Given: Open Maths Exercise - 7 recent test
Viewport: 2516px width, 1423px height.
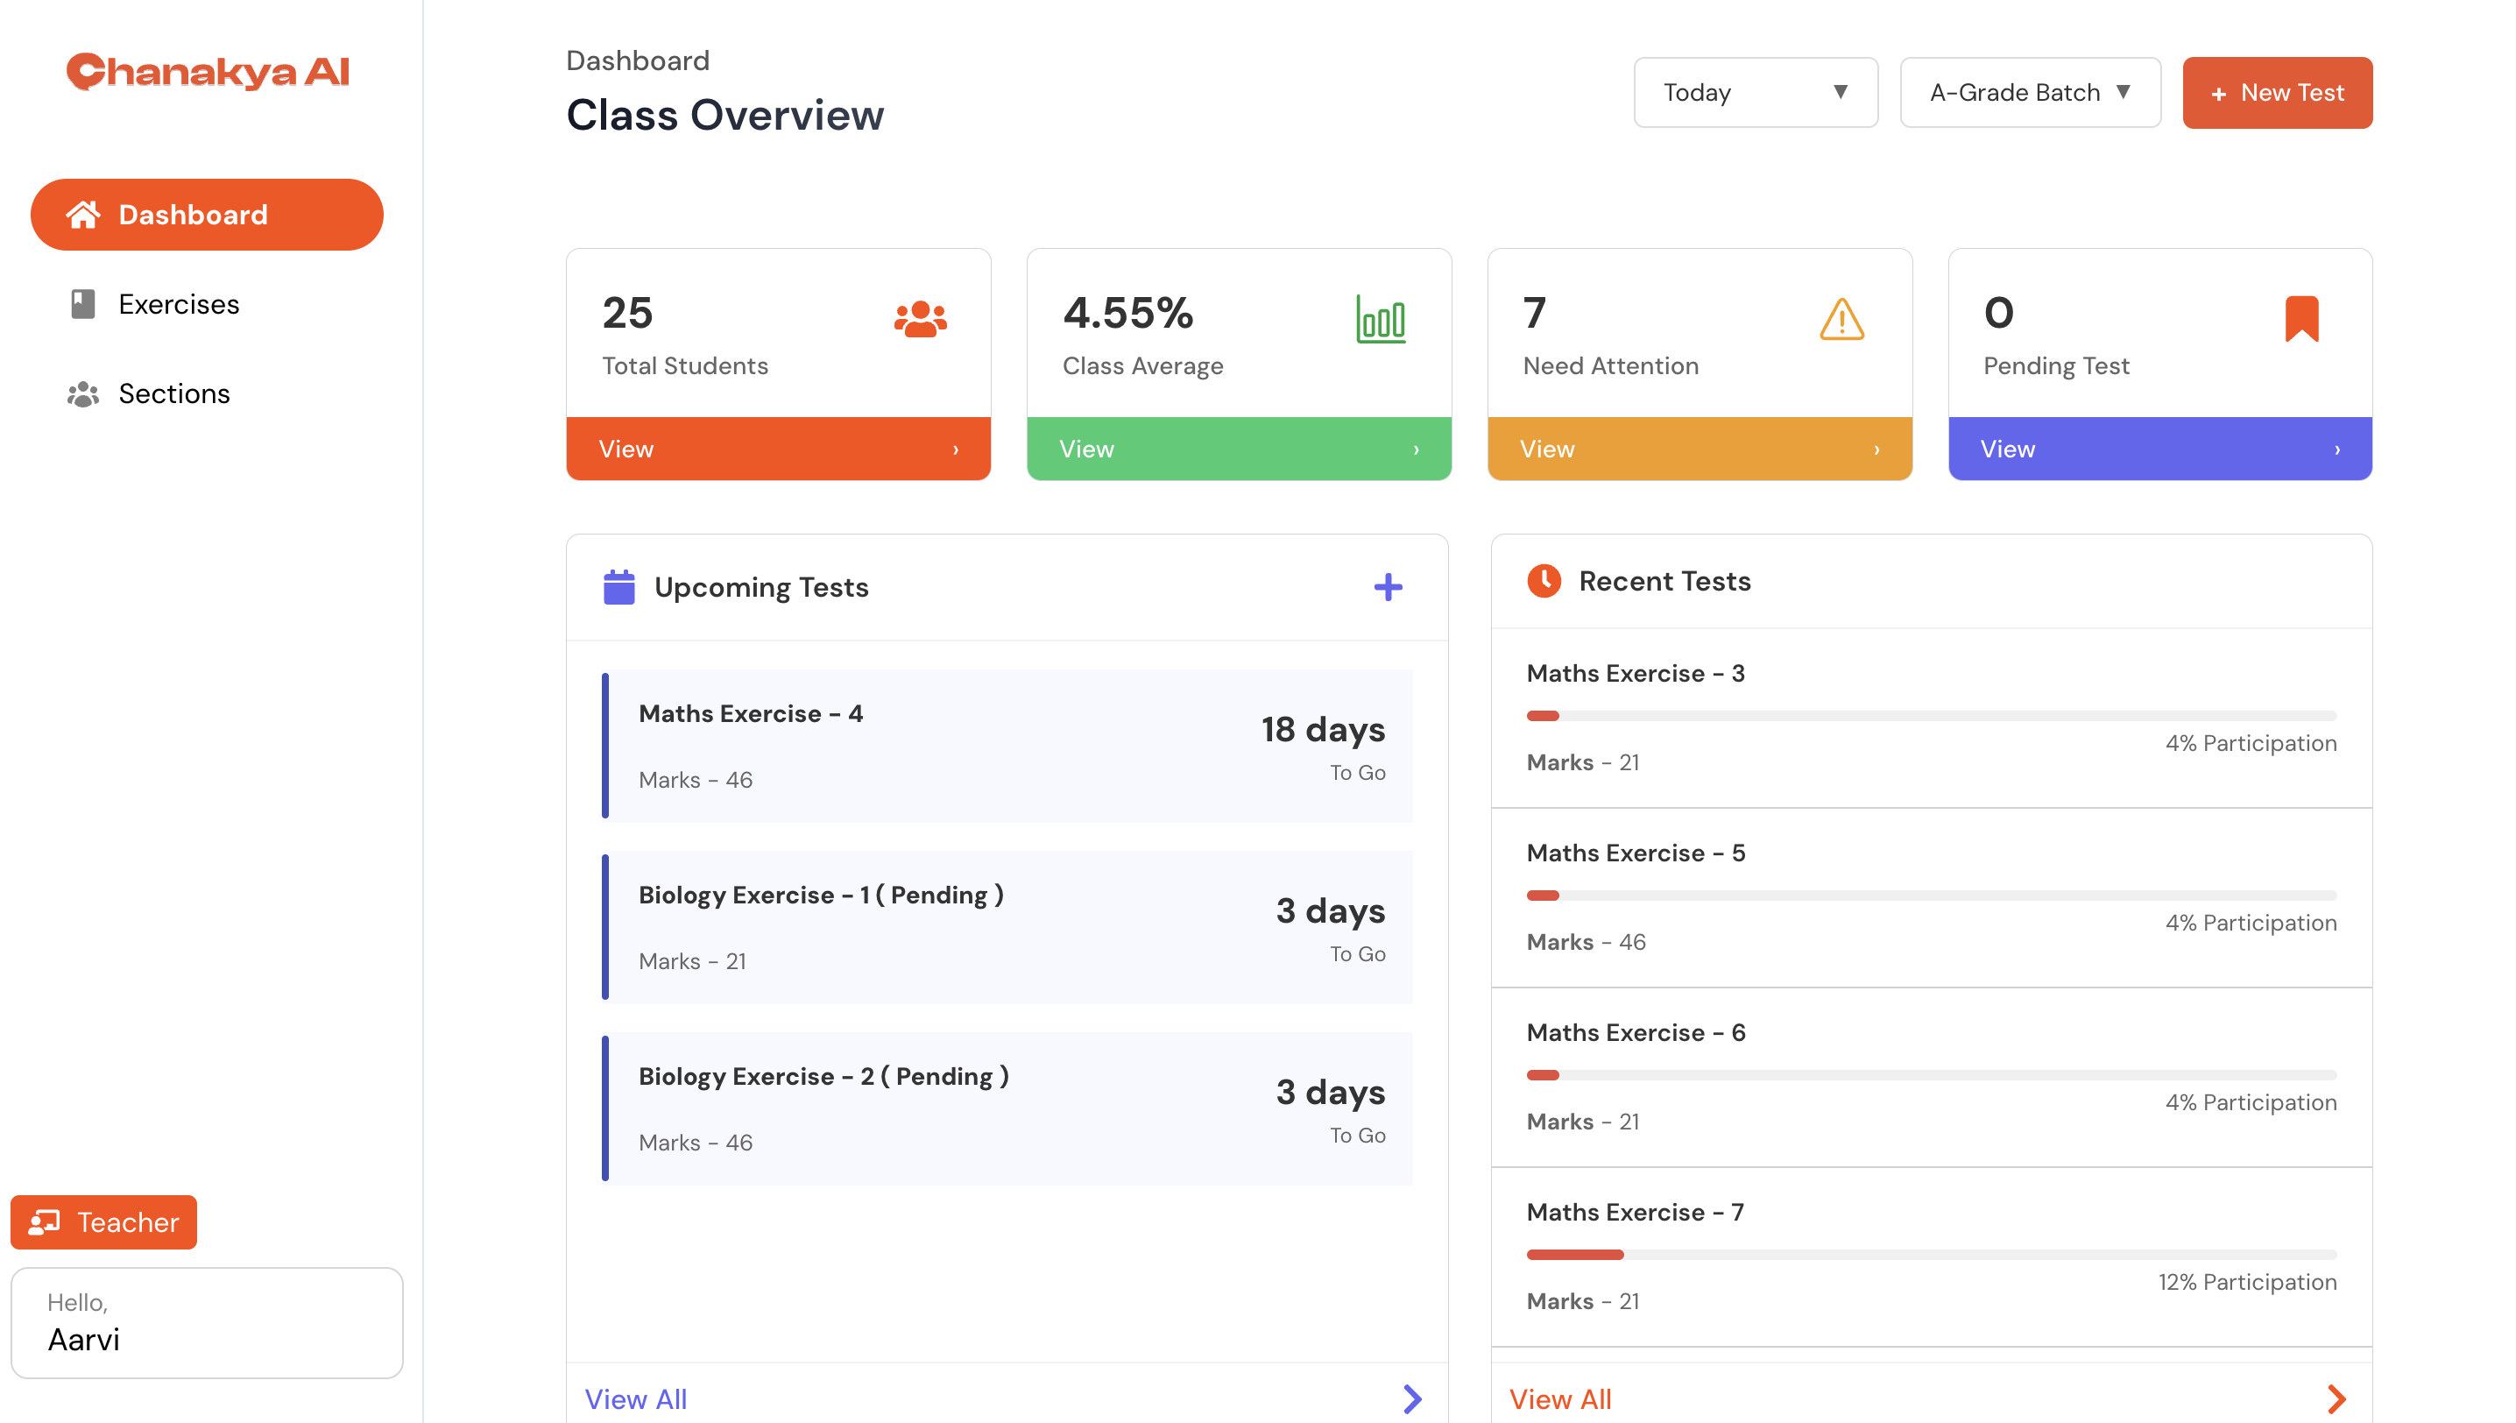Looking at the screenshot, I should 1931,1258.
